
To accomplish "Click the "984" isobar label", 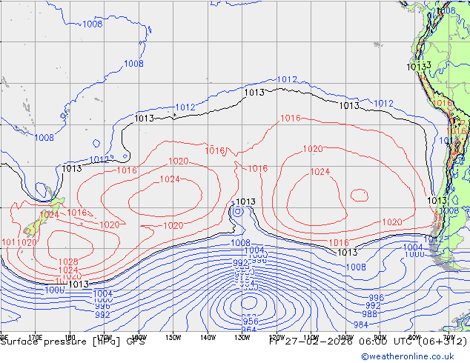I will pyautogui.click(x=360, y=324).
